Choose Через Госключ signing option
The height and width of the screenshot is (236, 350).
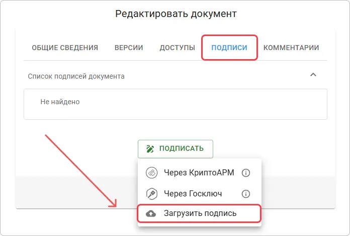pyautogui.click(x=192, y=193)
